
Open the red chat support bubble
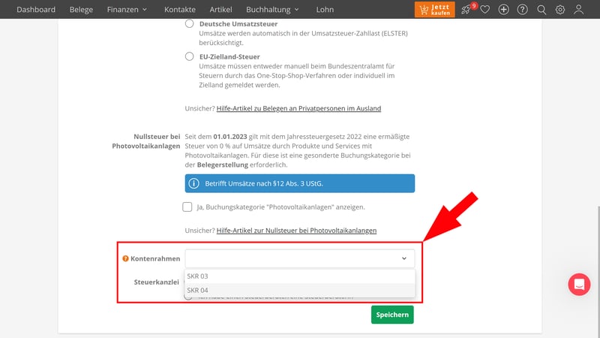[x=579, y=284]
